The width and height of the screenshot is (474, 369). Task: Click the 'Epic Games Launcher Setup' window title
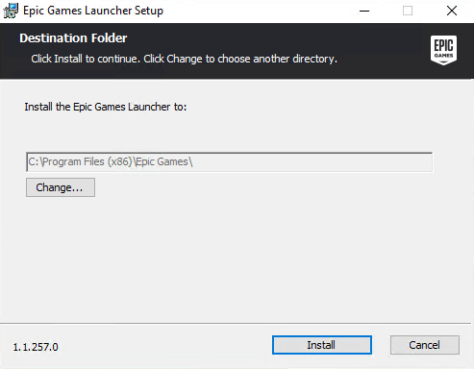(93, 11)
